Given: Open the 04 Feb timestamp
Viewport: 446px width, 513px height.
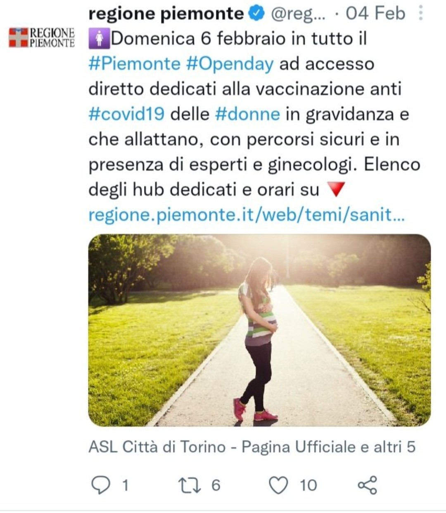Looking at the screenshot, I should [x=375, y=14].
